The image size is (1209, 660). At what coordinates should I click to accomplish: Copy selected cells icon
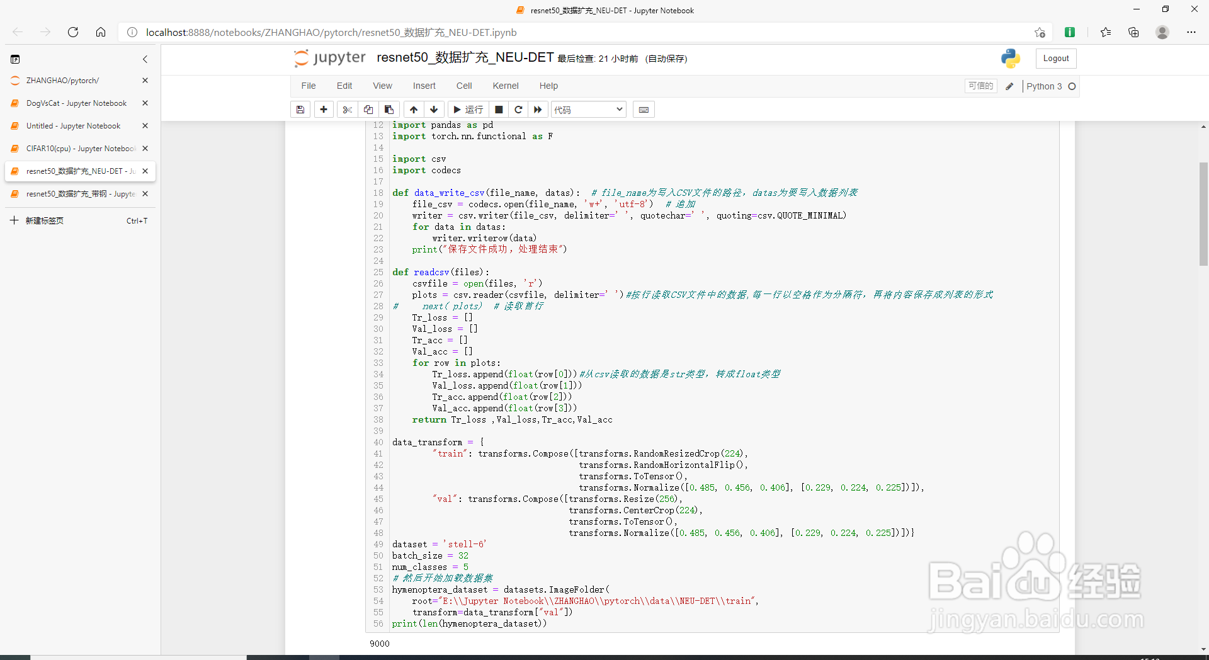tap(368, 110)
